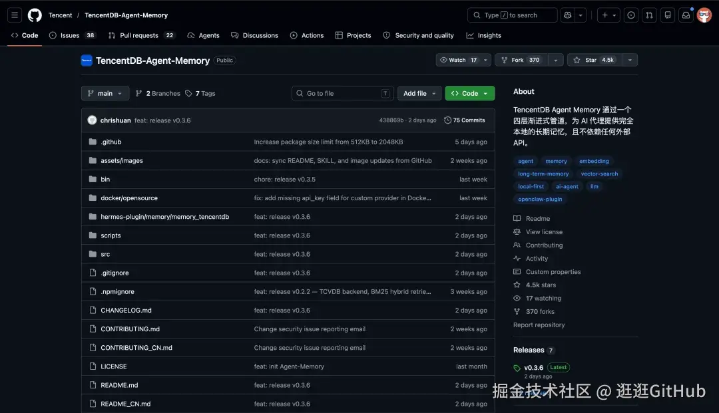Open the issues icon in top header
The width and height of the screenshot is (719, 413).
[631, 15]
